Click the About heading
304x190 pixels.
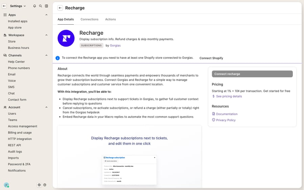pyautogui.click(x=62, y=69)
